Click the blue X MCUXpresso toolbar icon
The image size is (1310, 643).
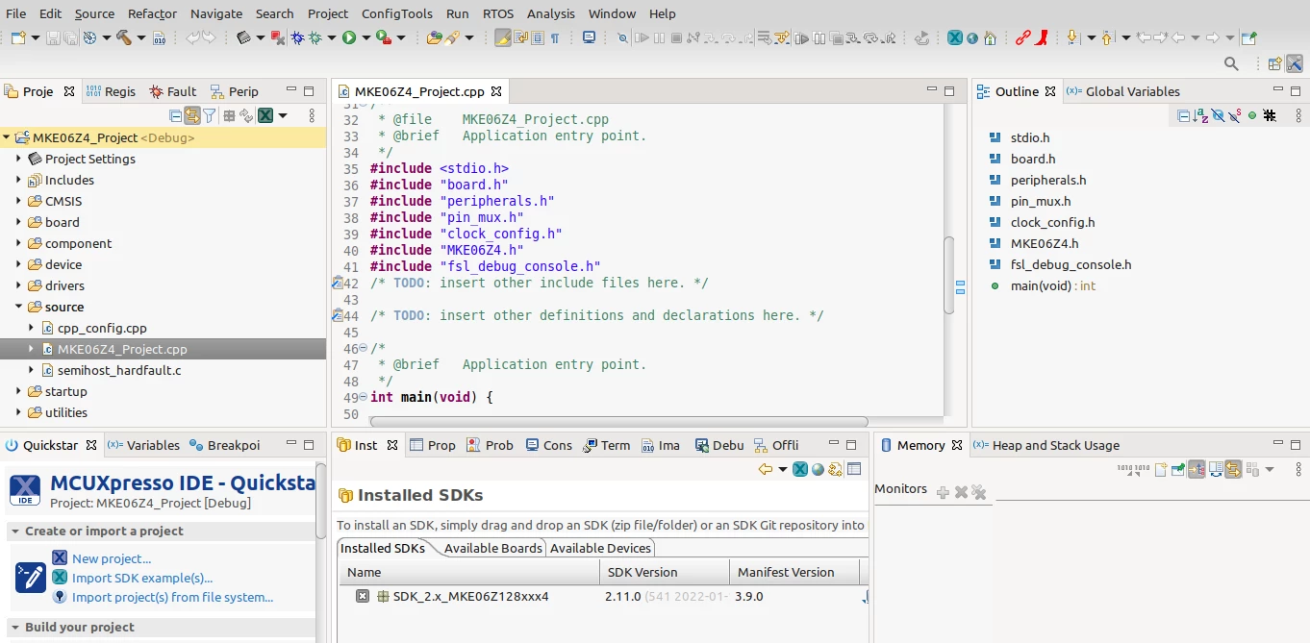[954, 37]
